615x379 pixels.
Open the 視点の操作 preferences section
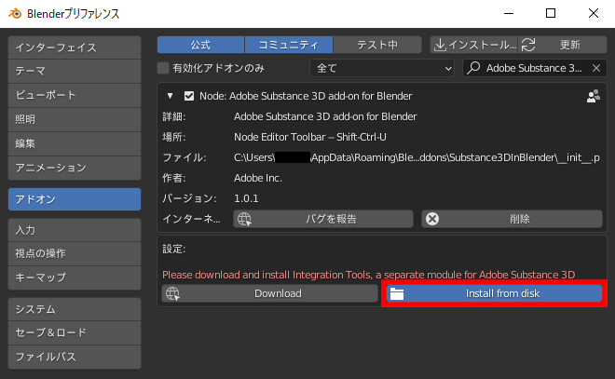pos(75,253)
